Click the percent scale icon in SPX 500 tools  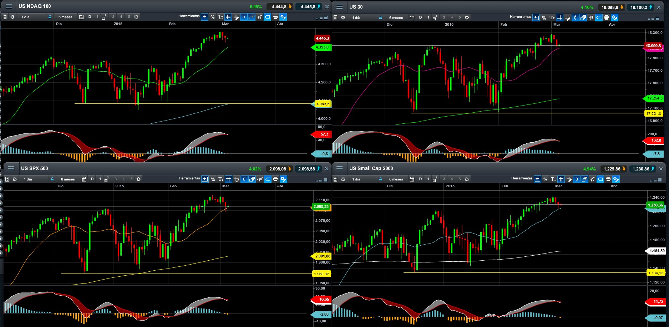[213, 179]
